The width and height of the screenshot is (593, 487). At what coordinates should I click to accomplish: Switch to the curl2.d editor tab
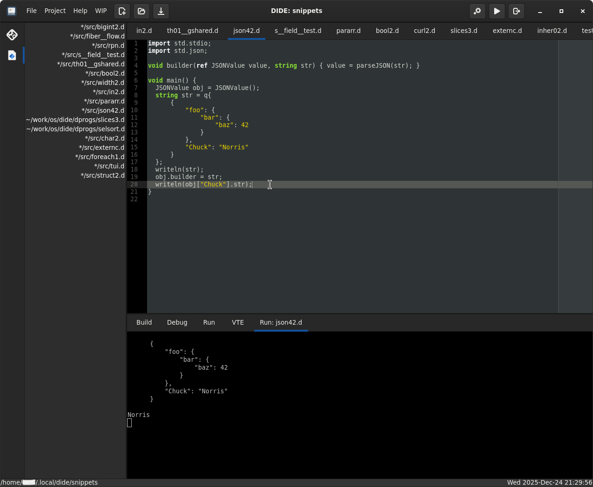424,31
